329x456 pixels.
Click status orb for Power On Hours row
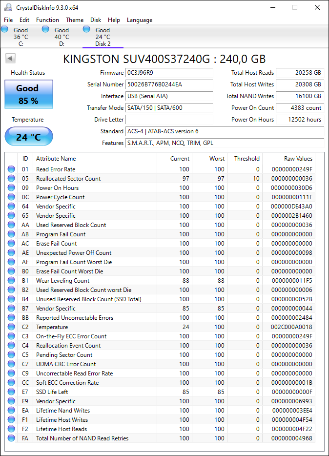[x=11, y=187]
